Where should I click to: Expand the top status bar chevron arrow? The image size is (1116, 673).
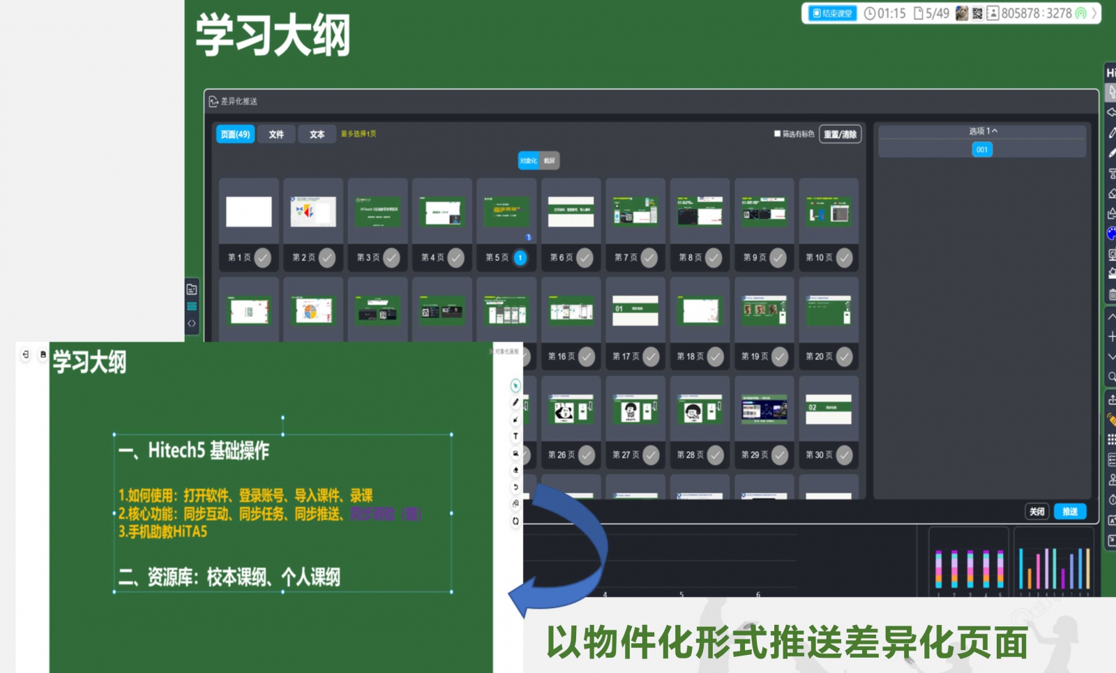click(x=1094, y=13)
